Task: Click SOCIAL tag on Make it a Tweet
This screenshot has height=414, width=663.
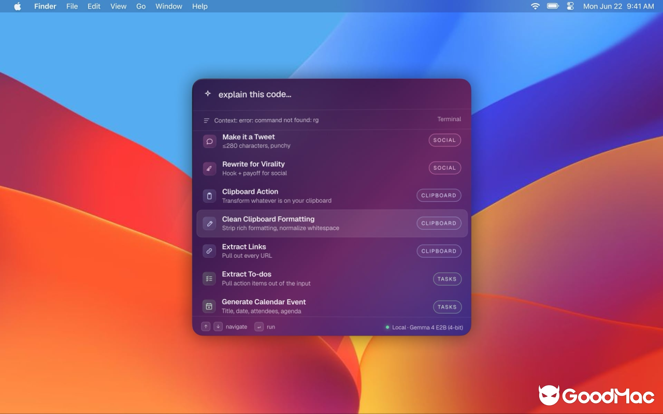Action: tap(444, 140)
